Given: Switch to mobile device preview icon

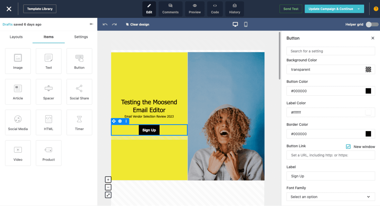Looking at the screenshot, I should point(246,24).
